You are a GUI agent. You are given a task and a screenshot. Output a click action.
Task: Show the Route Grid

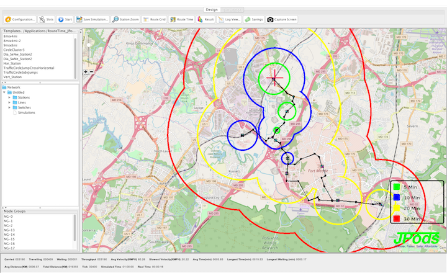154,19
